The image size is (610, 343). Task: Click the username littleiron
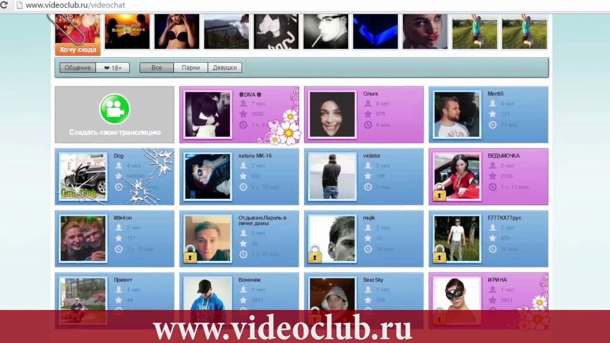click(123, 218)
